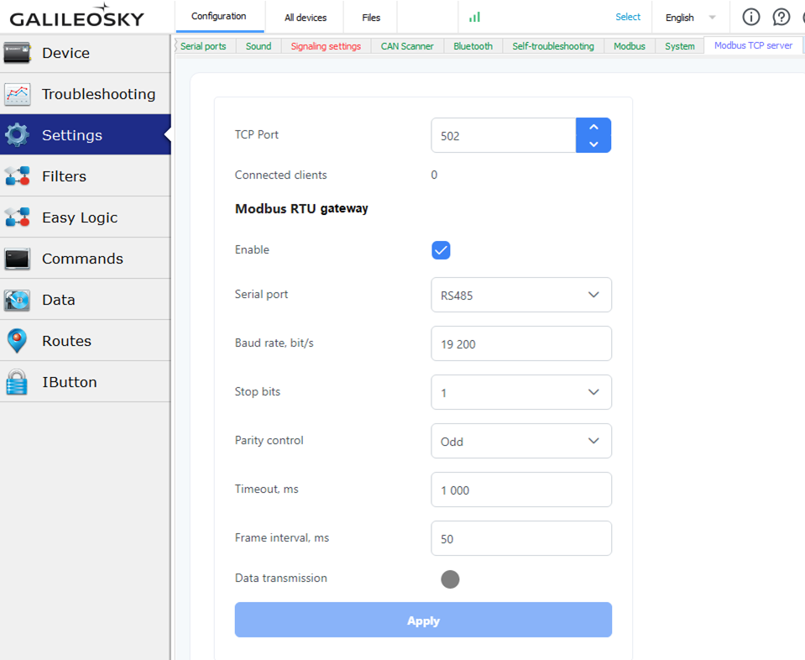Open help via question mark icon
Image resolution: width=805 pixels, height=660 pixels.
pyautogui.click(x=781, y=17)
